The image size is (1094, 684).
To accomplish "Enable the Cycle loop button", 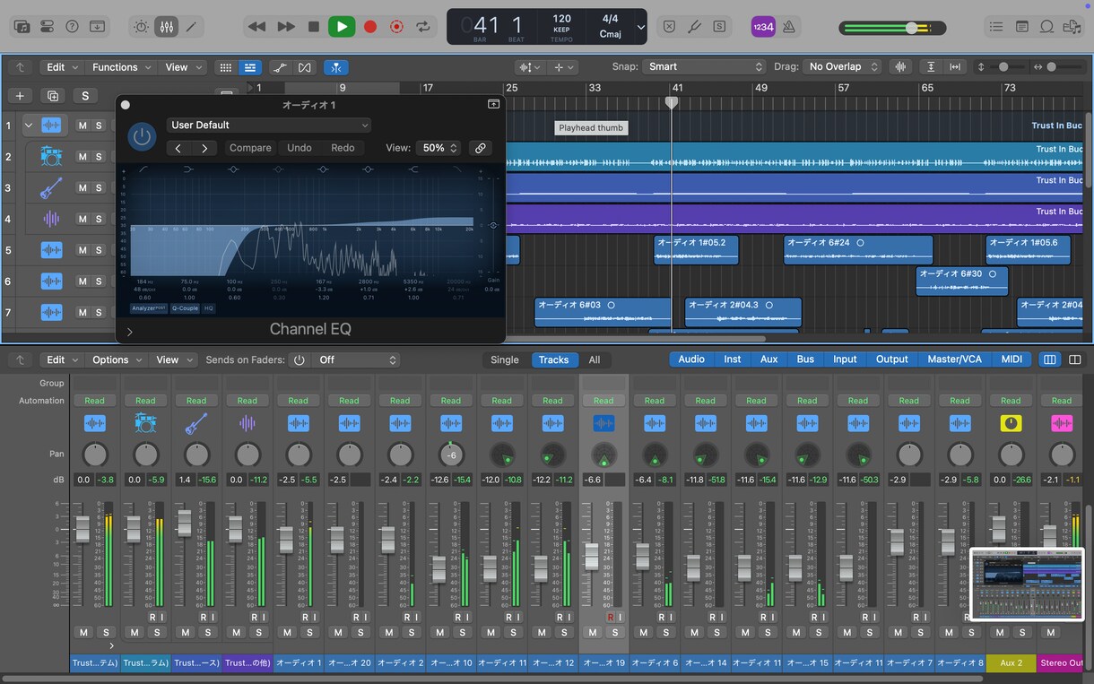I will [422, 27].
